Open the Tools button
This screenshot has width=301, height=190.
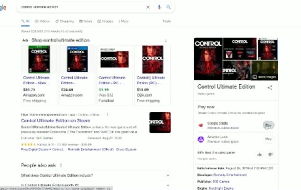tap(167, 21)
